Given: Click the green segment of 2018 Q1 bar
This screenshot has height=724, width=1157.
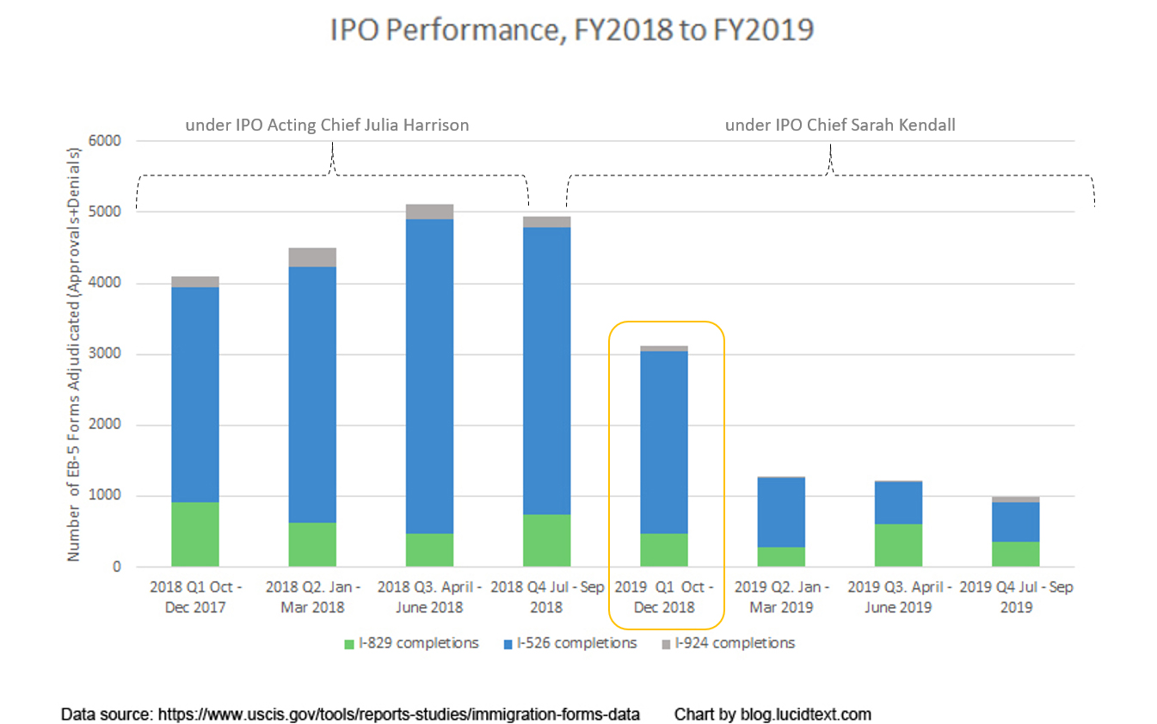Looking at the screenshot, I should pyautogui.click(x=195, y=535).
